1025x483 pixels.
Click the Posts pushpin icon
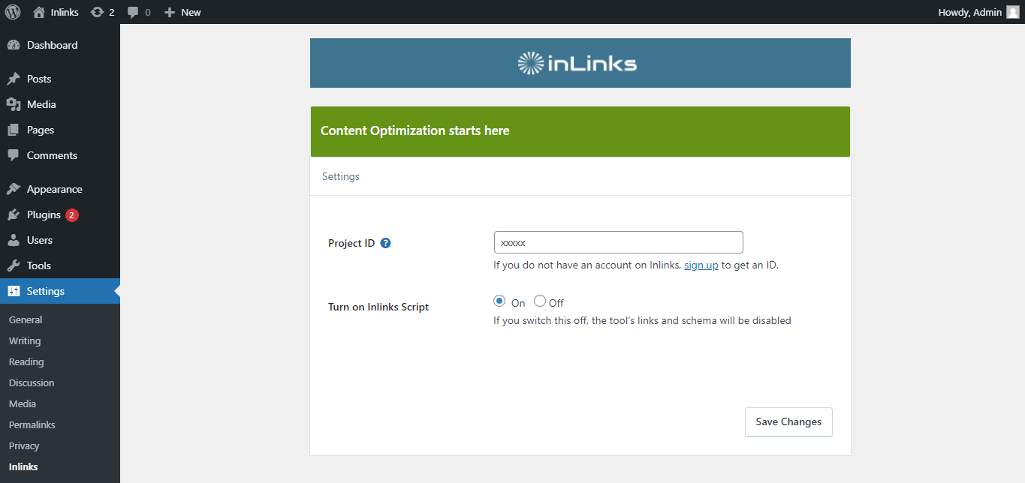click(x=14, y=79)
